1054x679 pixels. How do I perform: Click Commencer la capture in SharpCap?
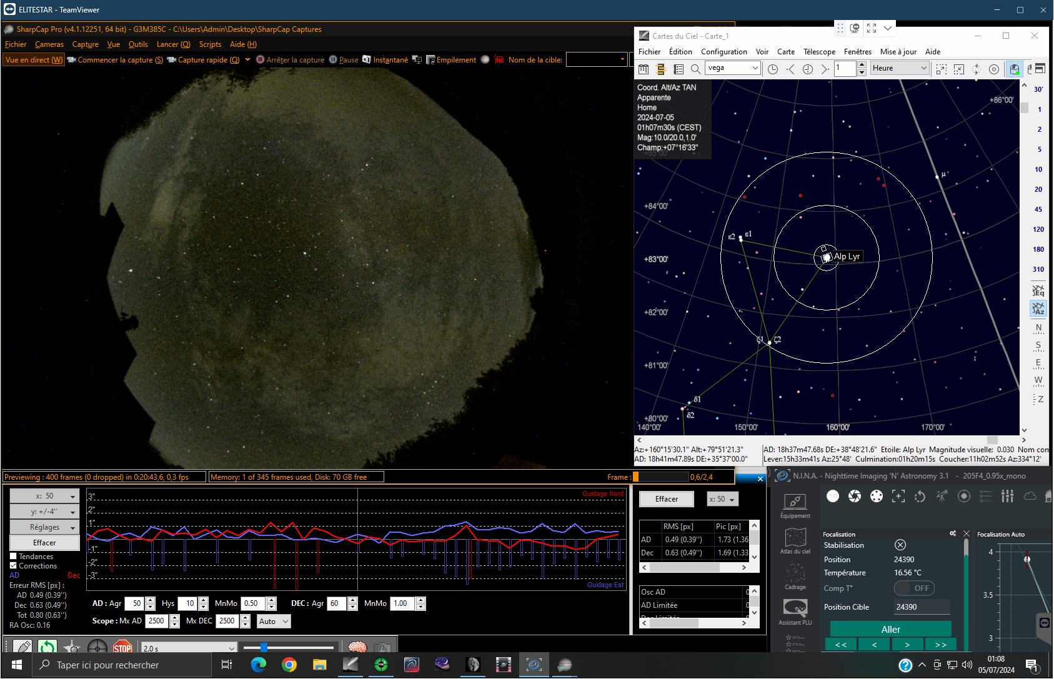coord(116,60)
